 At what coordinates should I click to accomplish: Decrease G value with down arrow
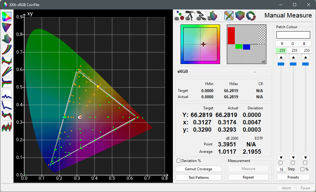[x=293, y=157]
